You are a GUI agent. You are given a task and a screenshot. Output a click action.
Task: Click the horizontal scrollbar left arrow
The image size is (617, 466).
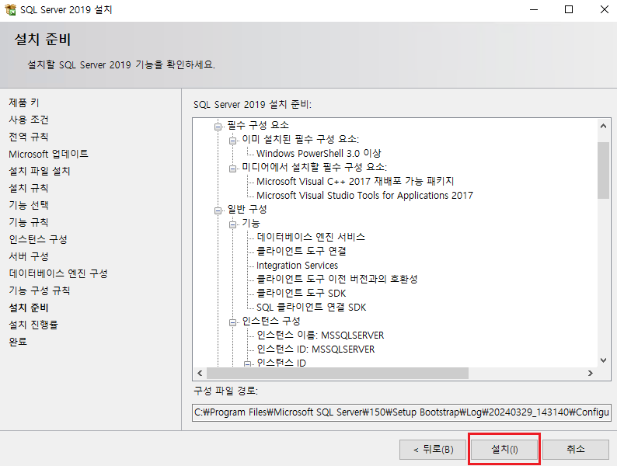pos(200,374)
